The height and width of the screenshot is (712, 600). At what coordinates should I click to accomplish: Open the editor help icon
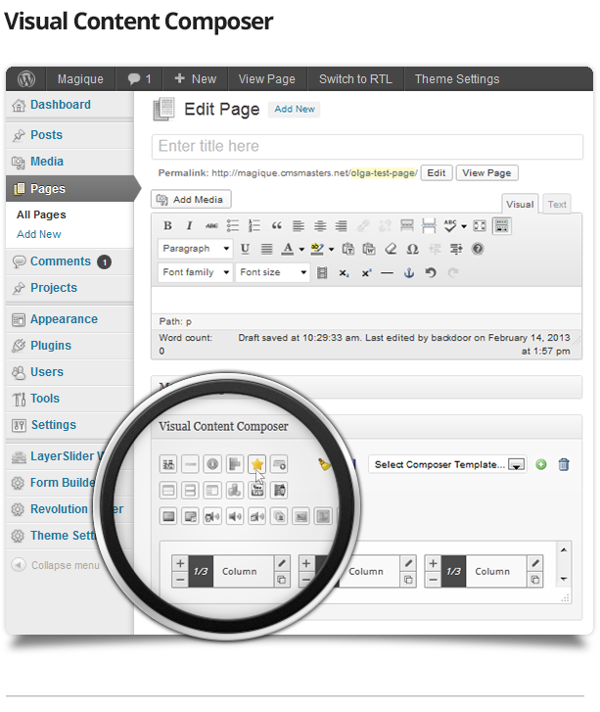(478, 249)
